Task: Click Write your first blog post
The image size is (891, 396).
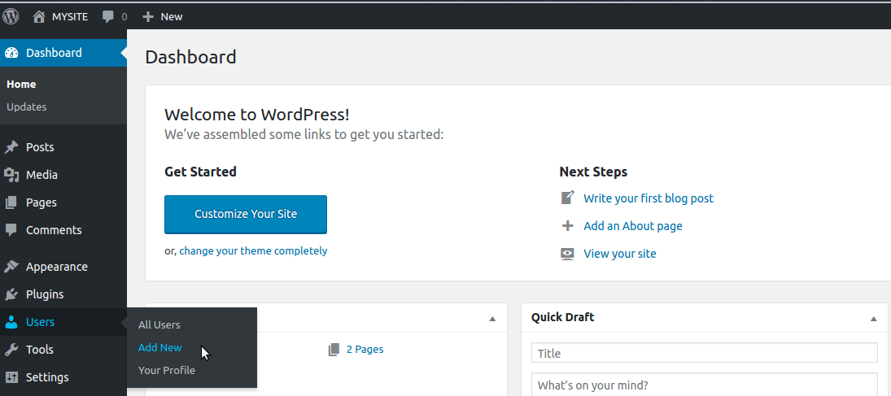Action: 649,198
